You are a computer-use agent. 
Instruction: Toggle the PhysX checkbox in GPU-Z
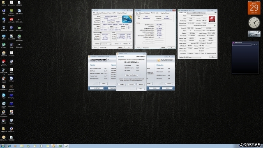(x=200, y=53)
